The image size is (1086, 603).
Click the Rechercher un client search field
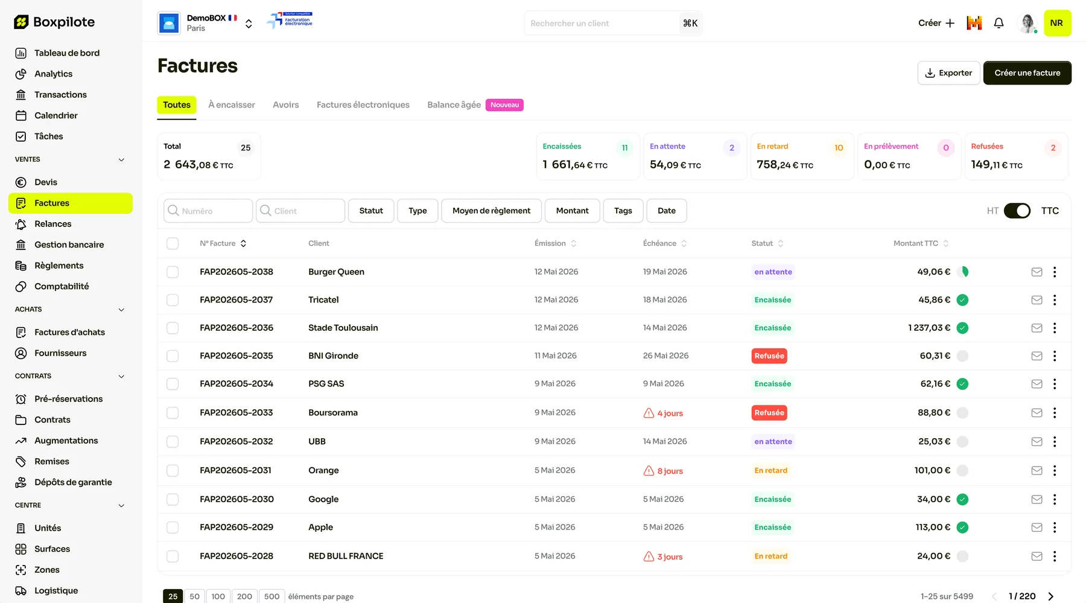pyautogui.click(x=613, y=23)
